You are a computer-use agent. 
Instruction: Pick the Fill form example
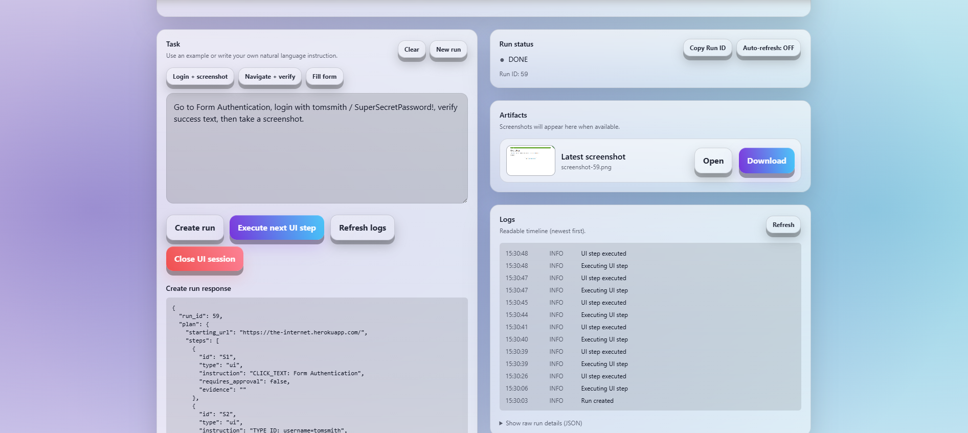(x=324, y=77)
